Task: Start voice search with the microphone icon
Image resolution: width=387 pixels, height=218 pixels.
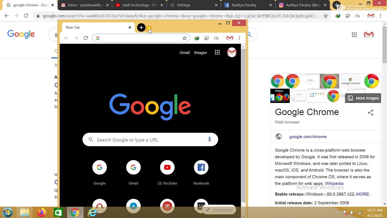Action: click(210, 140)
